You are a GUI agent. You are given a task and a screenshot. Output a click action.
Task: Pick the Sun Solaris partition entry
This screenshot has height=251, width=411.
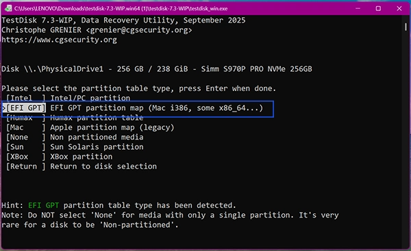(x=75, y=147)
